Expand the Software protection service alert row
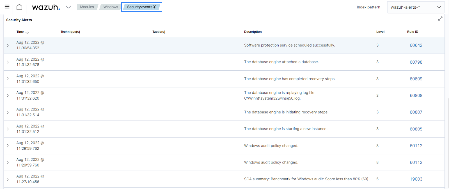The width and height of the screenshot is (449, 189). [x=8, y=45]
